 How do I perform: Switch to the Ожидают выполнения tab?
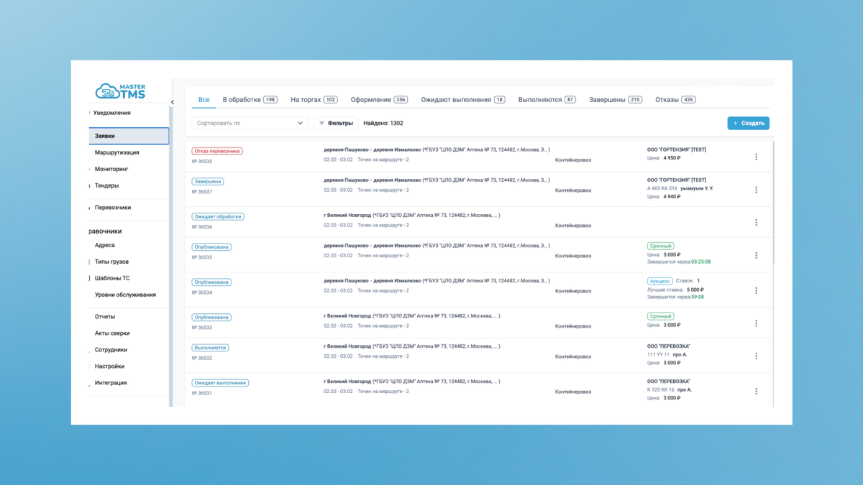click(463, 100)
